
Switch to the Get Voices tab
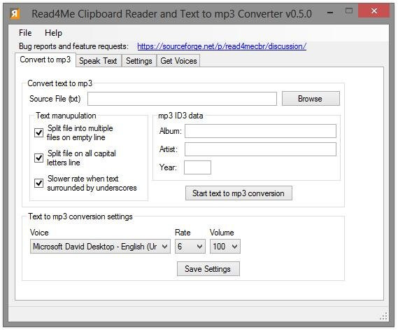pyautogui.click(x=178, y=61)
